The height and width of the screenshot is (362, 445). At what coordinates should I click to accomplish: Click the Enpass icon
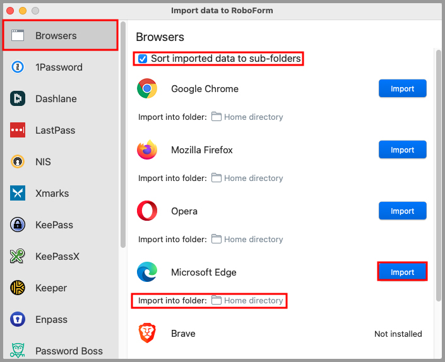(18, 320)
